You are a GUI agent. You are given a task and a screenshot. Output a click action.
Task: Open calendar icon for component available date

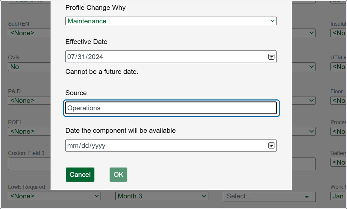(271, 146)
